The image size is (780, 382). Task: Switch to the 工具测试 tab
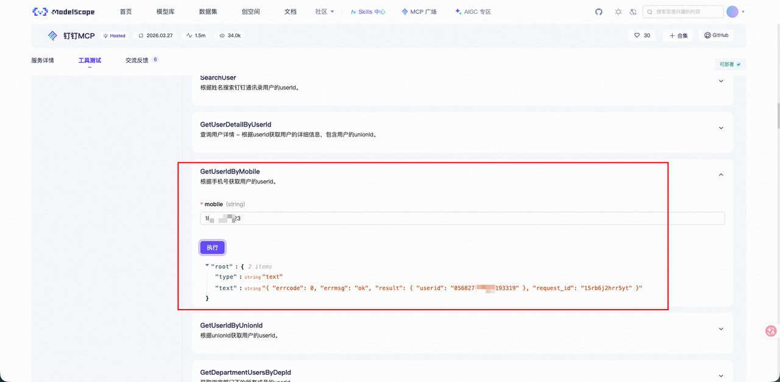pos(90,60)
